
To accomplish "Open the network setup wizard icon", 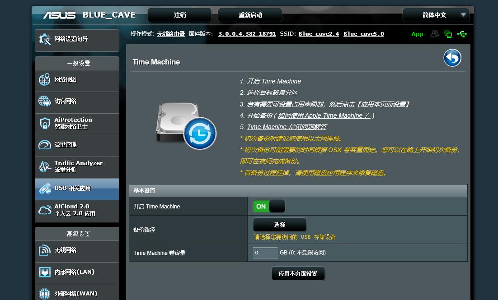I will tap(45, 40).
